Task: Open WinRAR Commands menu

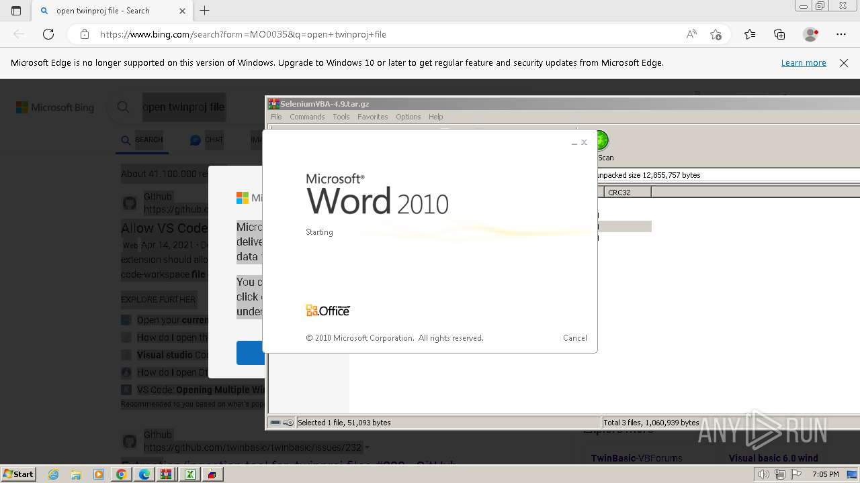Action: click(307, 117)
